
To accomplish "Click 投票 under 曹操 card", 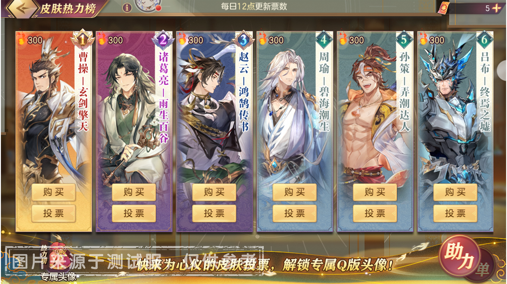I will [x=54, y=214].
